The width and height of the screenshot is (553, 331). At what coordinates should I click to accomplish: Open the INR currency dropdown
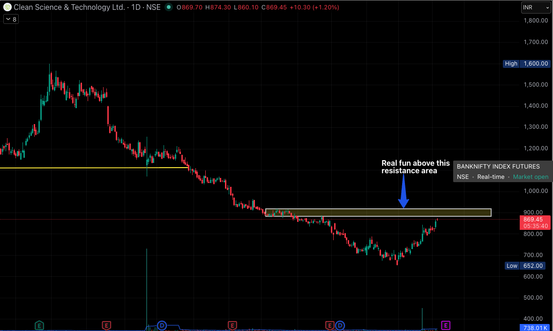[x=536, y=7]
